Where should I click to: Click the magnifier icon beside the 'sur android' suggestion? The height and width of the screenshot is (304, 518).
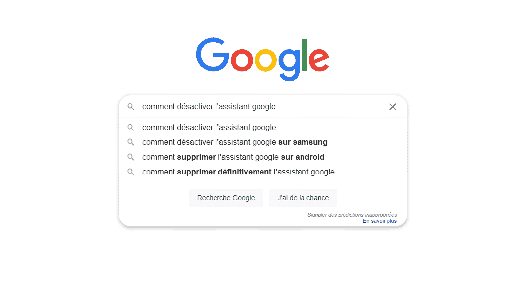coord(131,157)
